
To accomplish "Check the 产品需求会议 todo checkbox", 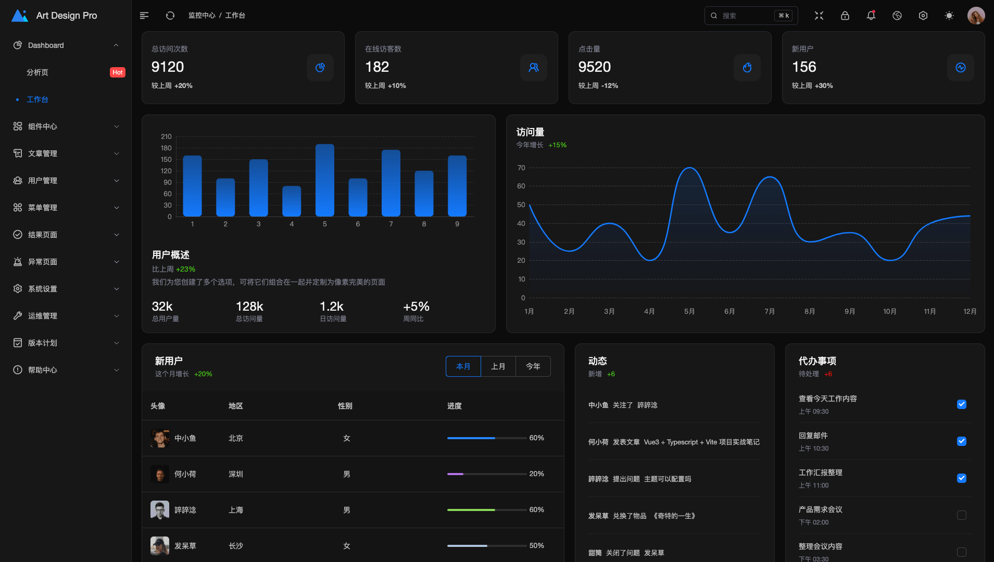I will pos(961,515).
